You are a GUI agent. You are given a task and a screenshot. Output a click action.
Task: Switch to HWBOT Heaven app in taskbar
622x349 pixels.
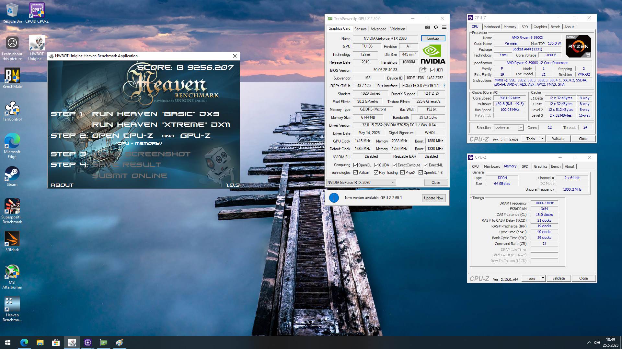point(72,343)
